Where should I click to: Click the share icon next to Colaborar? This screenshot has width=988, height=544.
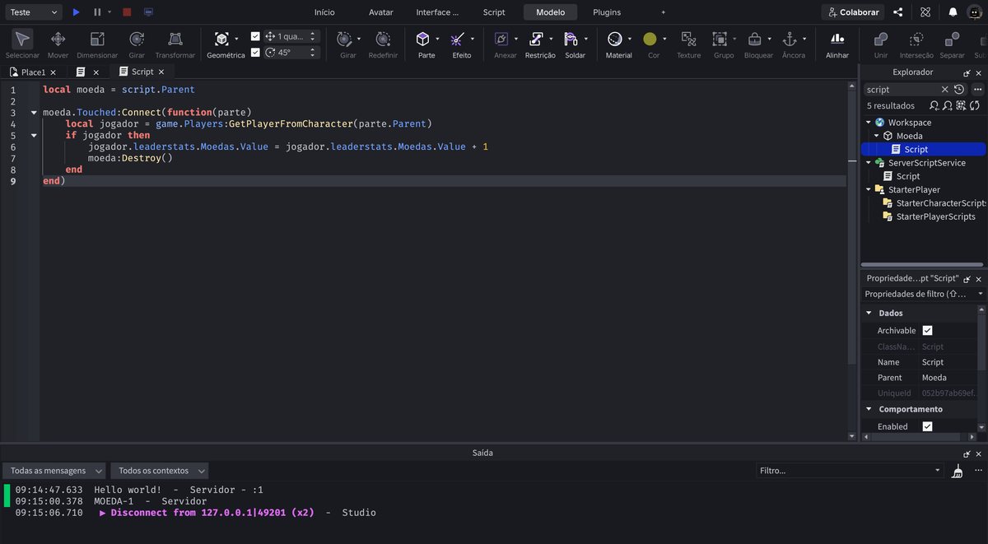pos(898,12)
